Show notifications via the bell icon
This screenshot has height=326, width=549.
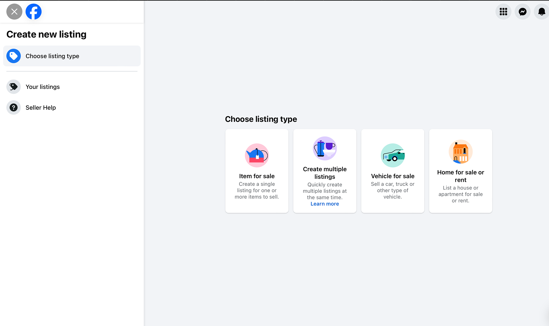542,12
